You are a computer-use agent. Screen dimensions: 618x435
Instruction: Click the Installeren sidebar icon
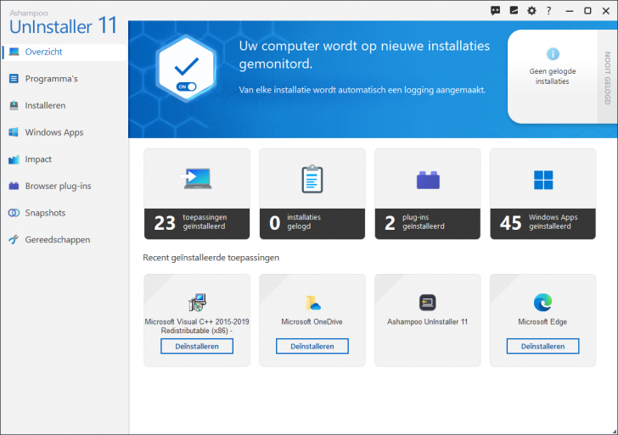click(x=14, y=105)
